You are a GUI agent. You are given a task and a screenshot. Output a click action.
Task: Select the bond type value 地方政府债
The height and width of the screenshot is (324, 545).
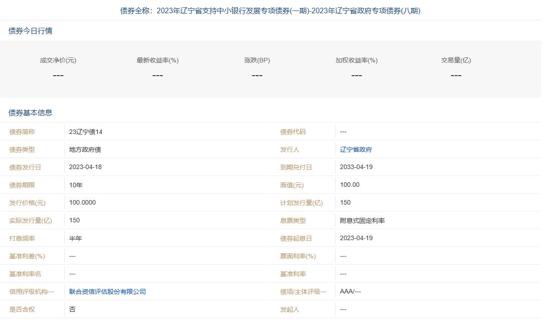click(85, 149)
